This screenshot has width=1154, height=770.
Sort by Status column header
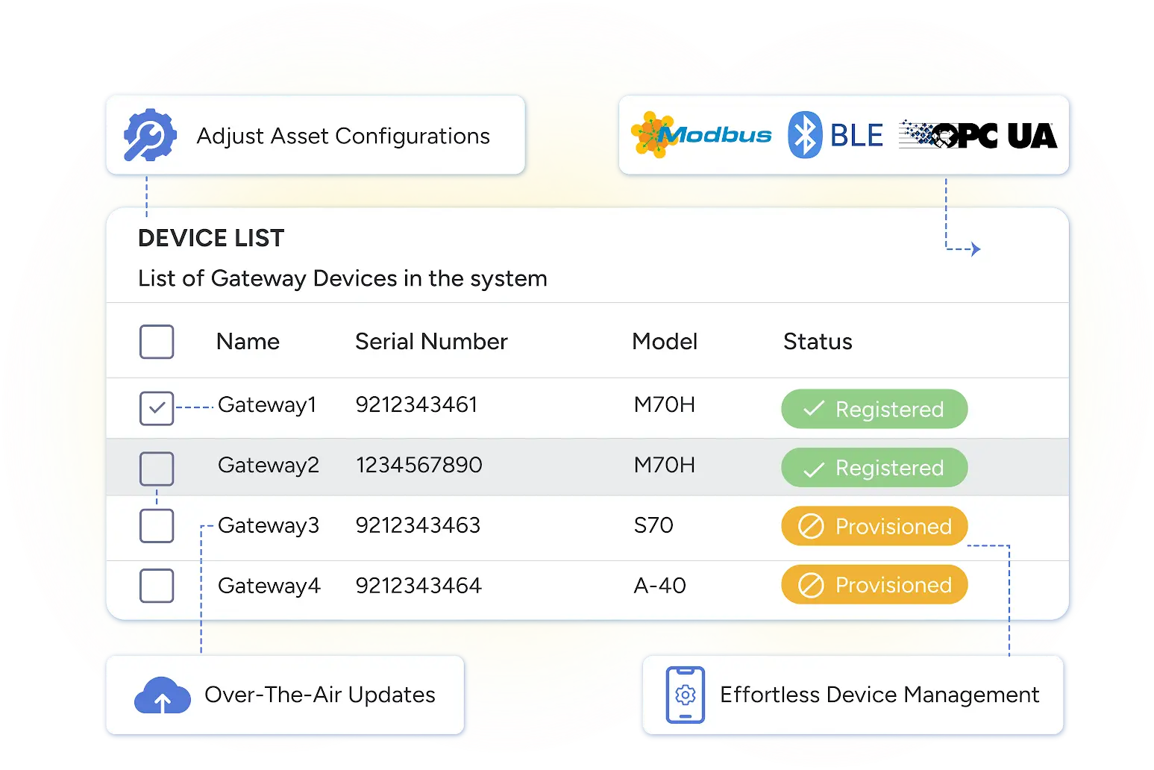818,342
